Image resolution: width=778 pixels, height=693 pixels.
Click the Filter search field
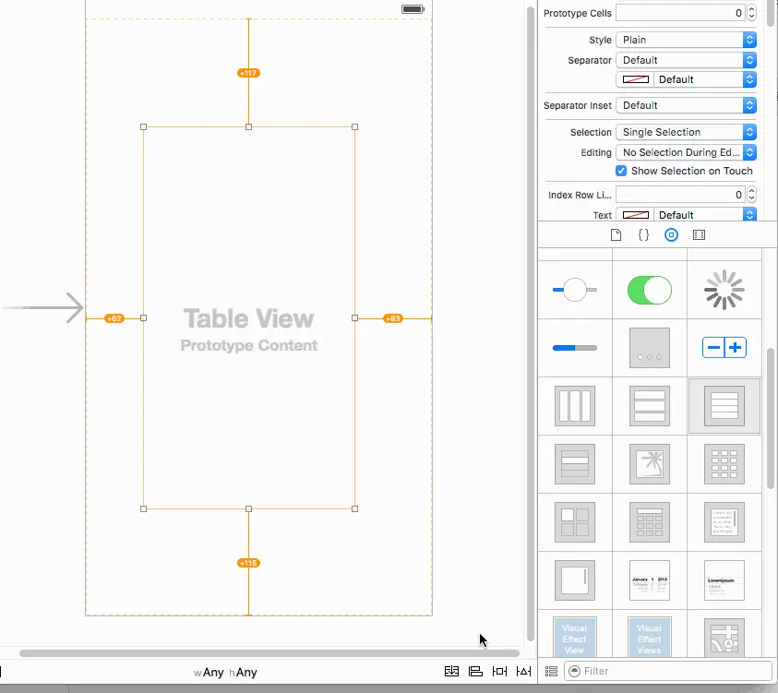[668, 671]
